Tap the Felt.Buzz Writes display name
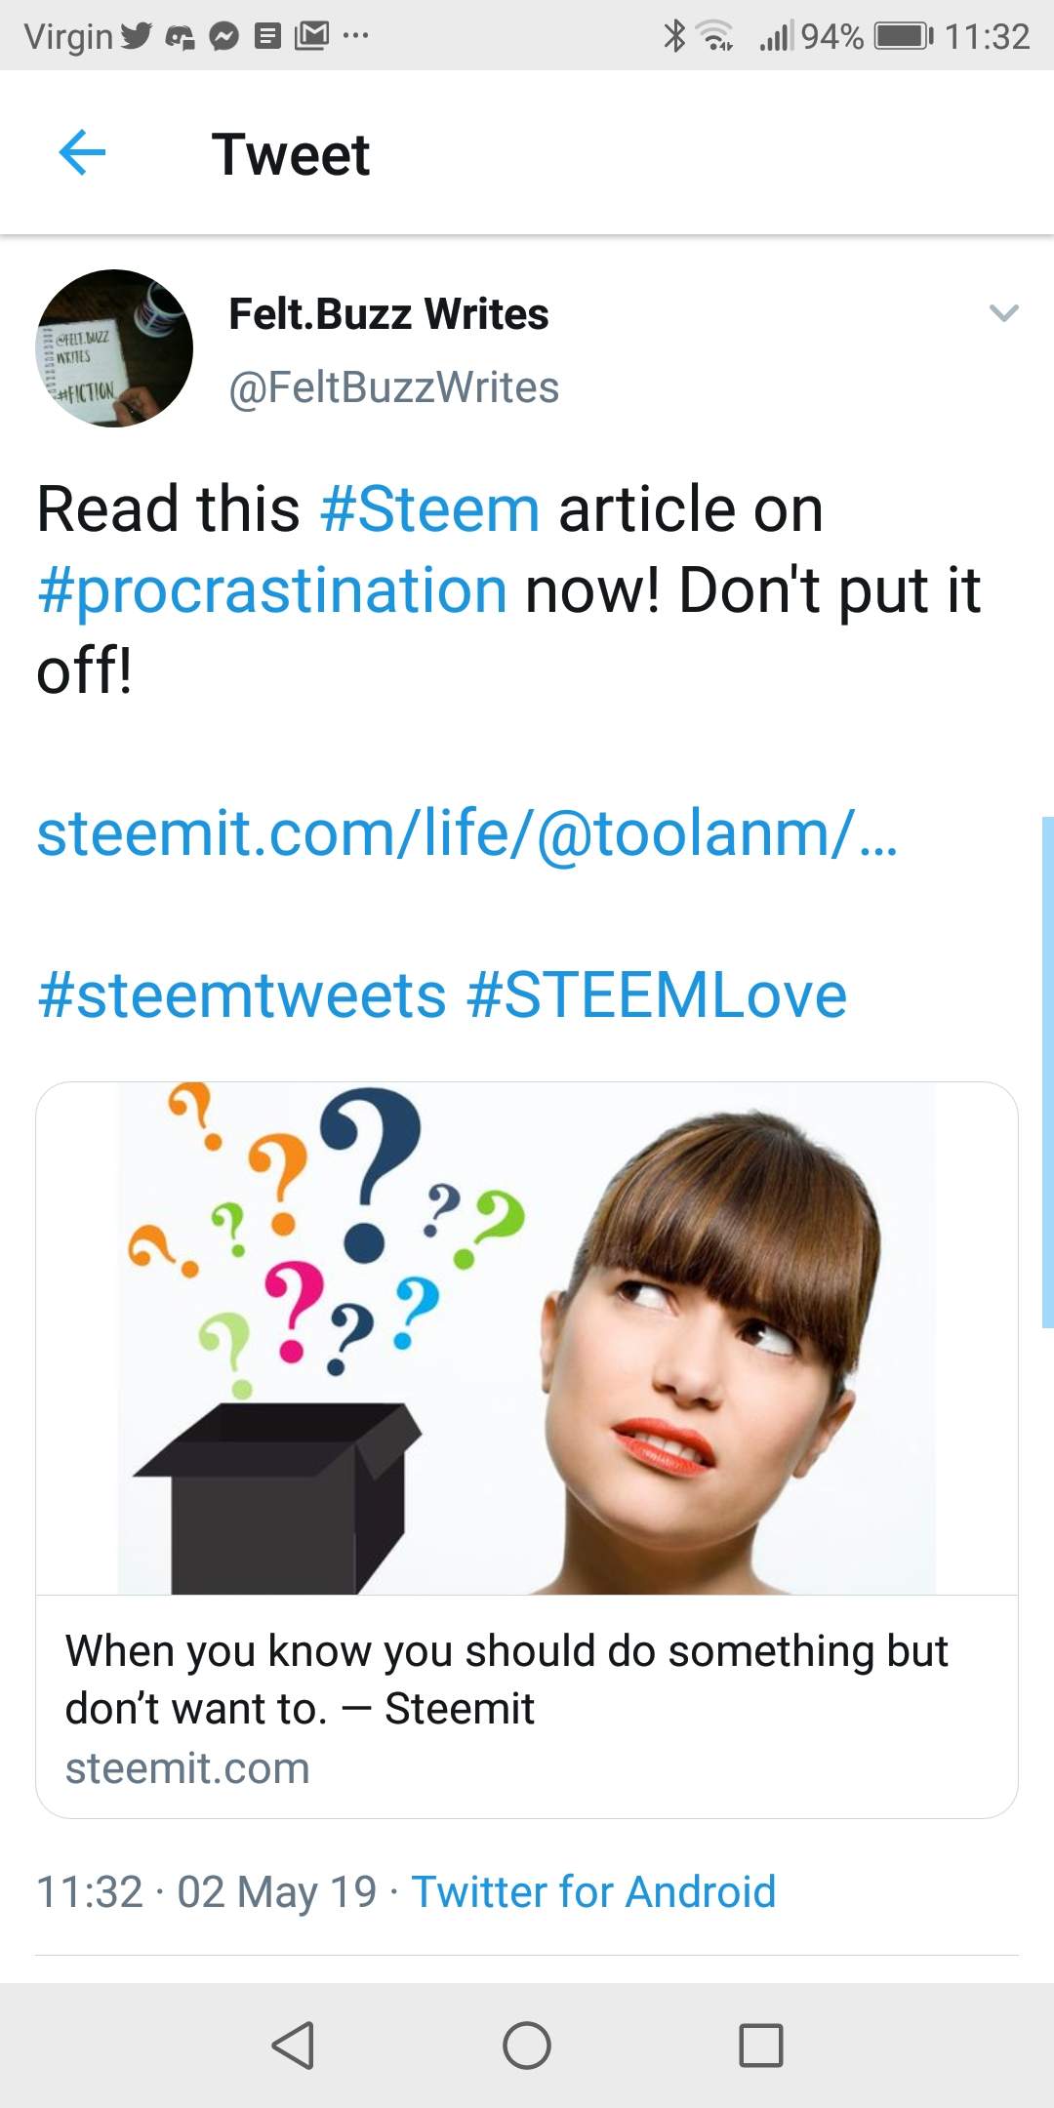Screen dimensions: 1054x2108 (x=388, y=314)
